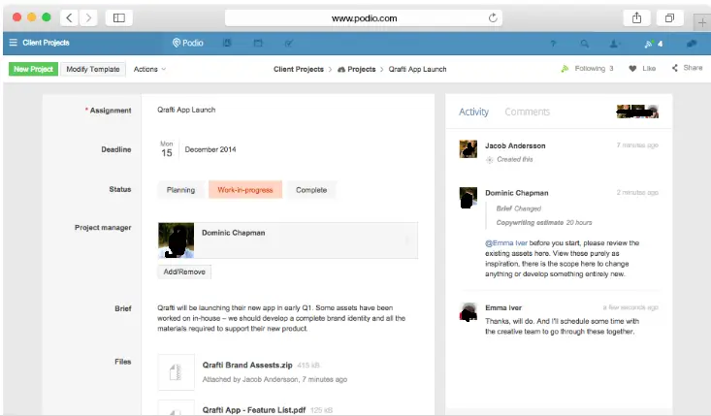
Task: Click the www.podio.com address bar
Action: click(364, 18)
